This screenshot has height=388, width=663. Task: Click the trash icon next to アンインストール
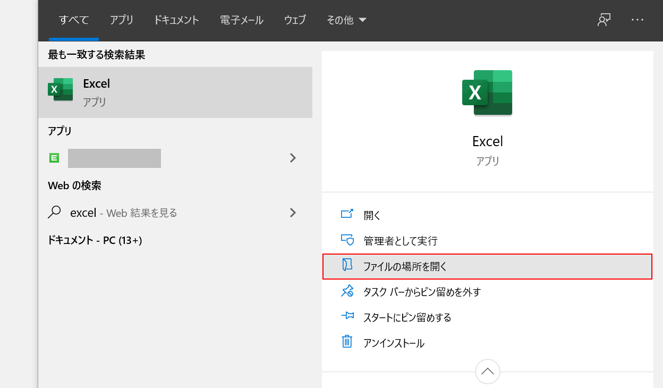(347, 343)
